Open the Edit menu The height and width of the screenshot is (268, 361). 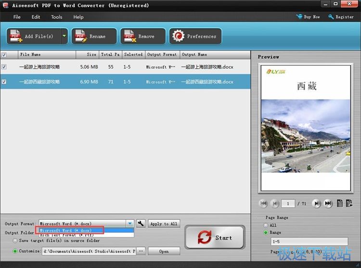click(36, 17)
